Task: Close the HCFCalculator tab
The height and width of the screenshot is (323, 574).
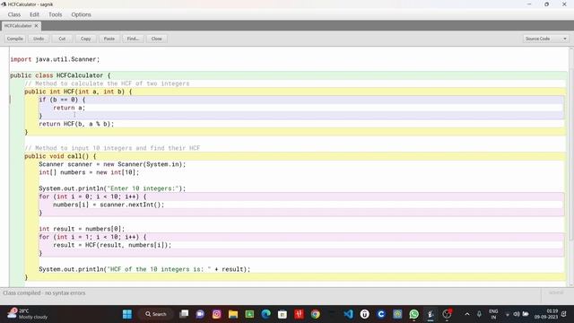Action: [x=36, y=26]
